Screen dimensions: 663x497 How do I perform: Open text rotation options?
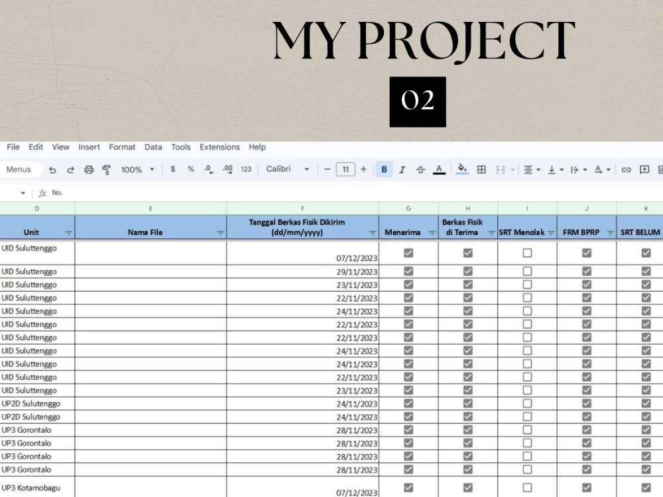click(603, 170)
